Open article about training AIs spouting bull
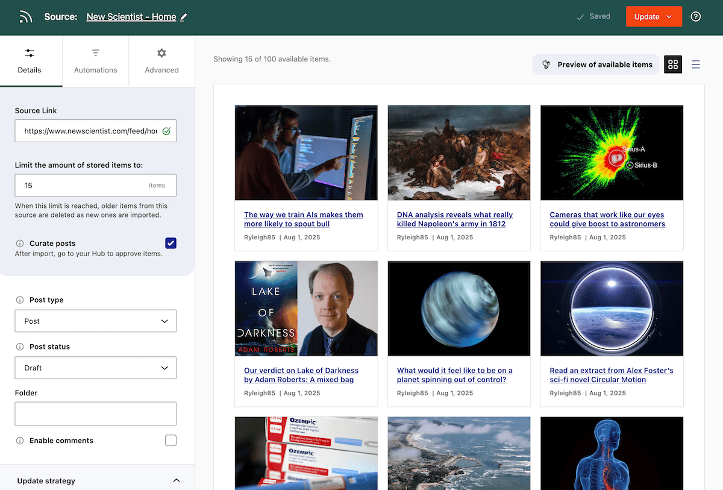The width and height of the screenshot is (723, 490). click(x=304, y=219)
